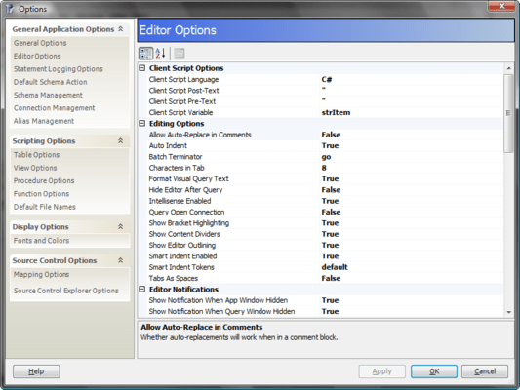Open Editor Options page

pos(37,56)
